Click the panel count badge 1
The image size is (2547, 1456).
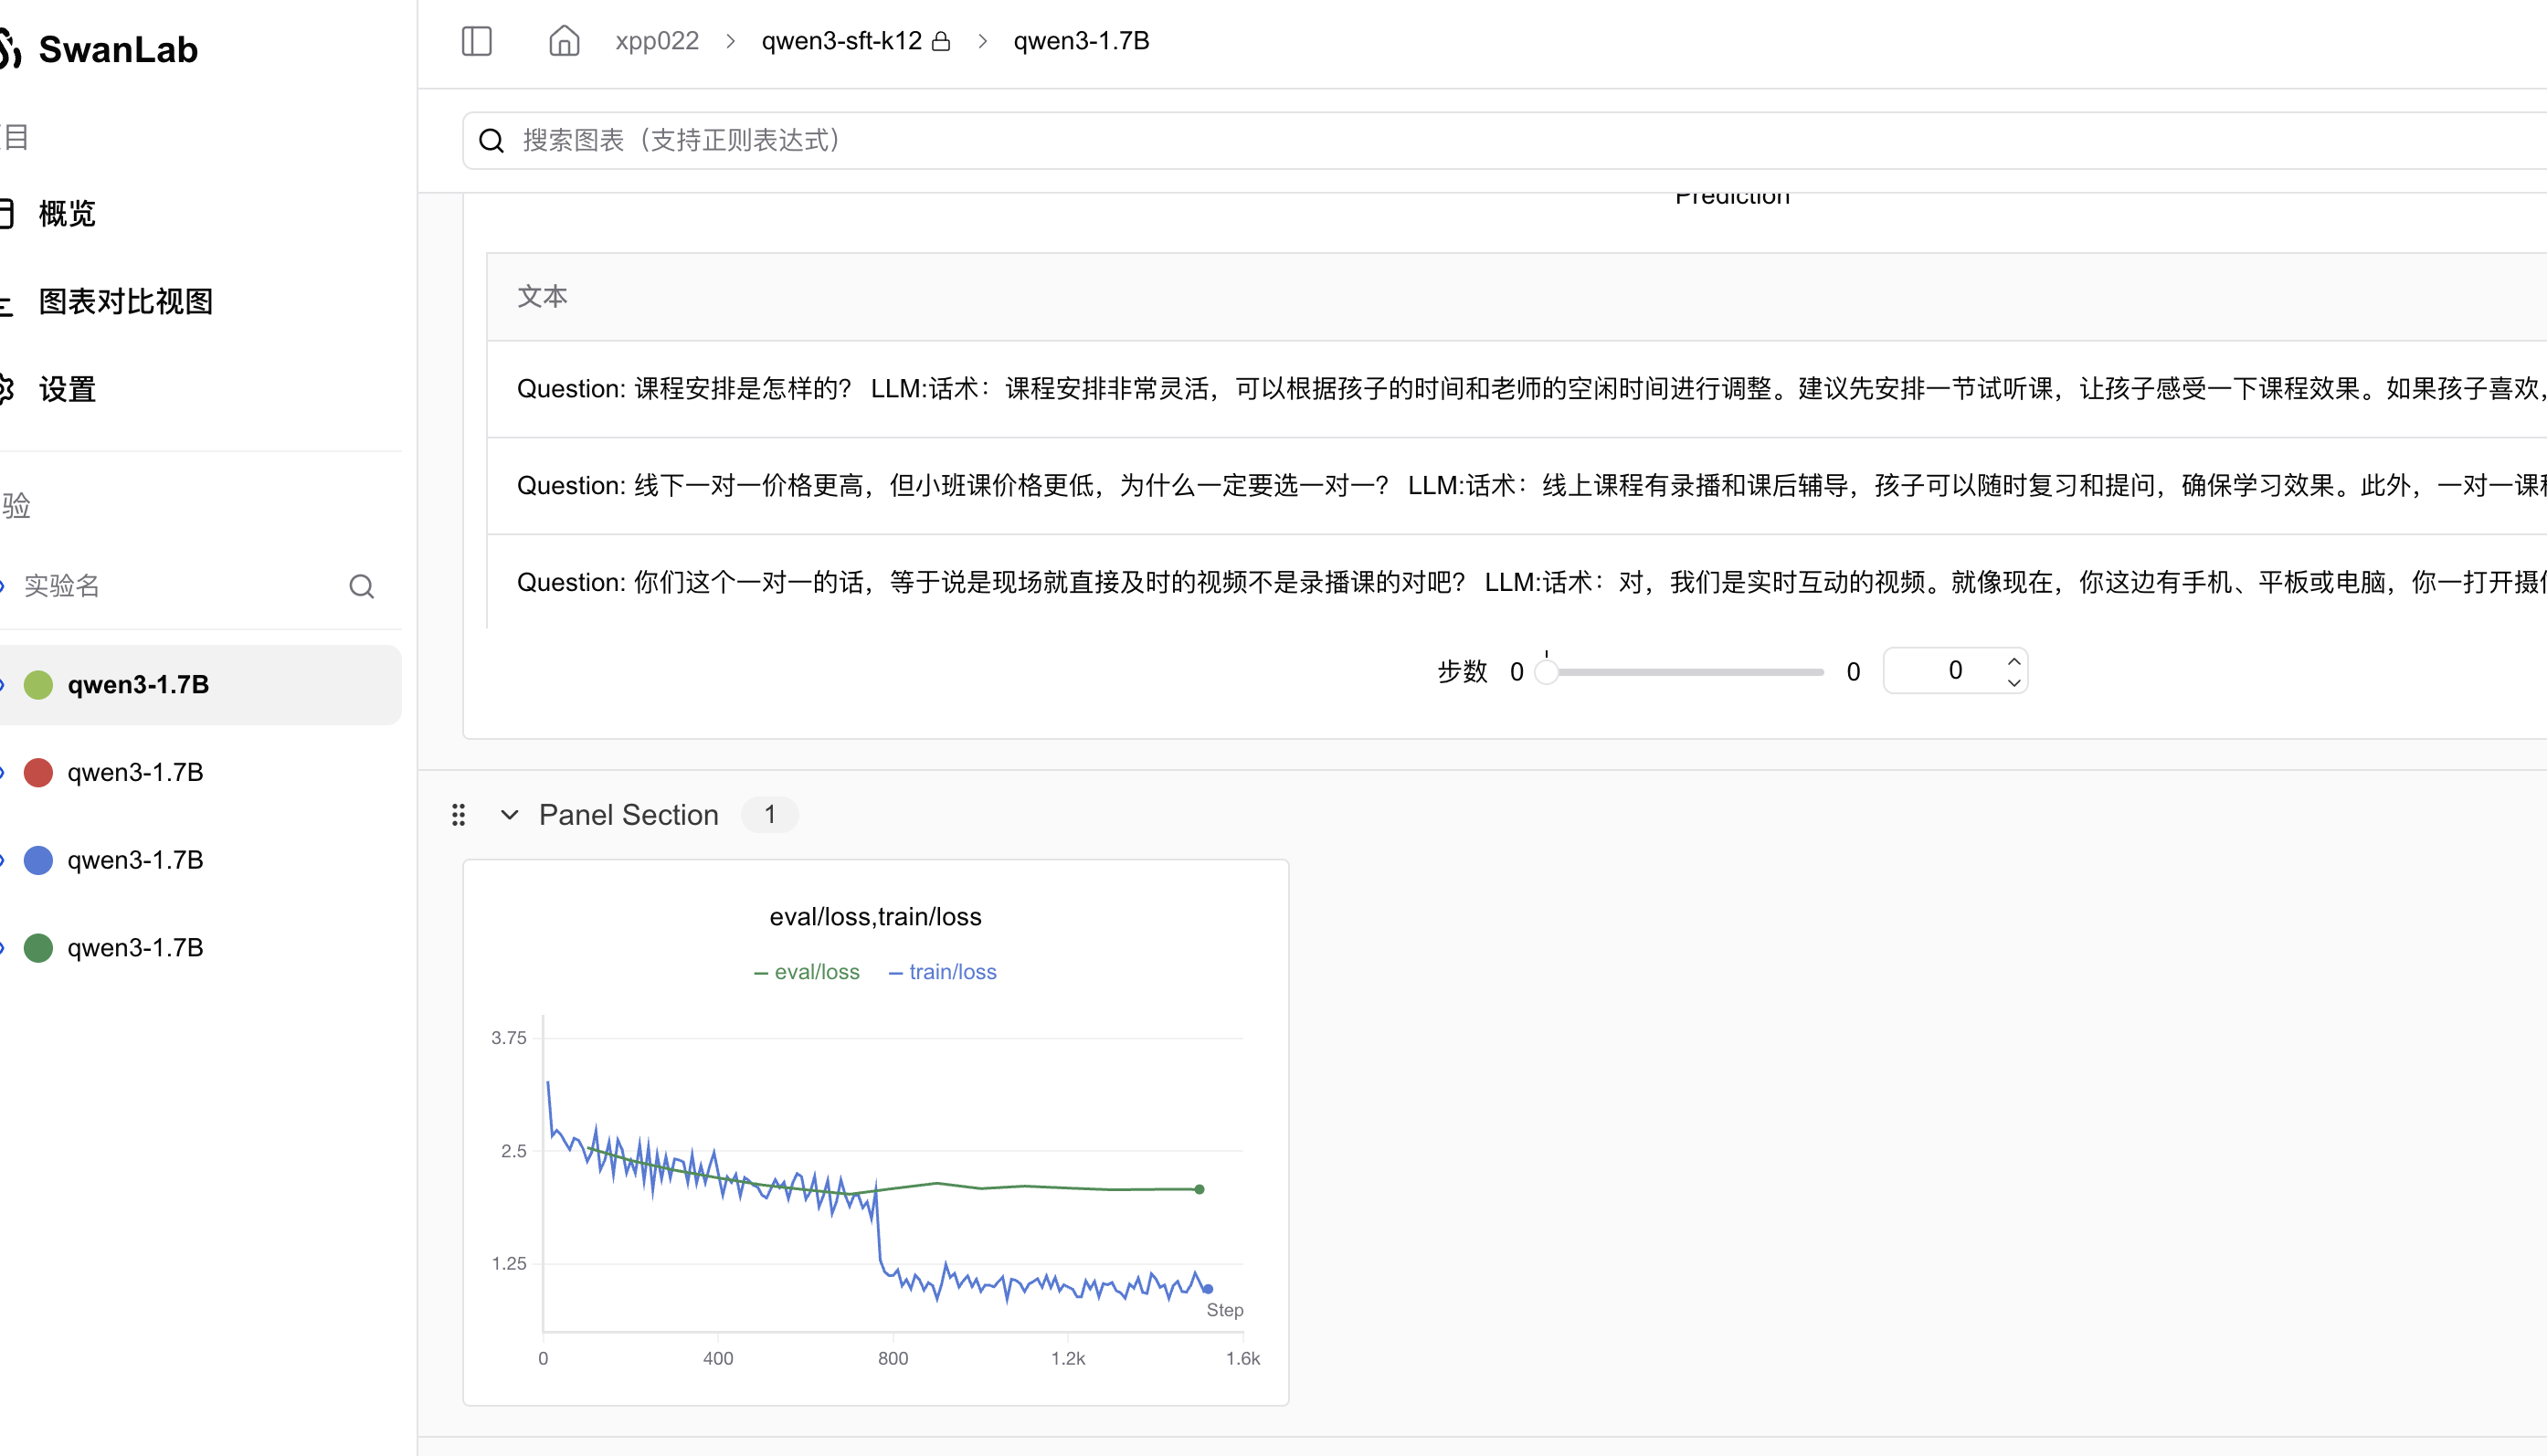tap(769, 815)
